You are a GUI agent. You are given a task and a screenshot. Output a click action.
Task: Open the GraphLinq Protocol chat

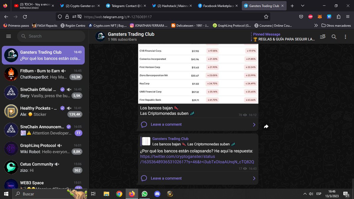43,148
